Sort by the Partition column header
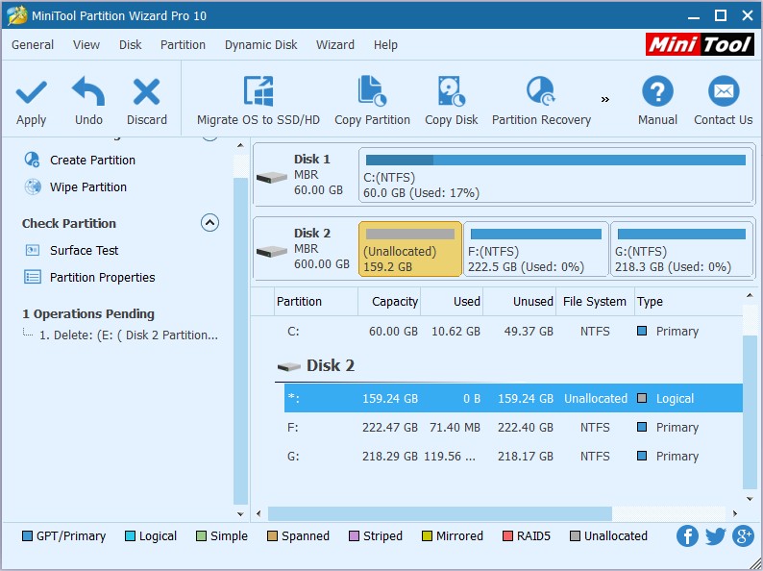 pos(316,301)
